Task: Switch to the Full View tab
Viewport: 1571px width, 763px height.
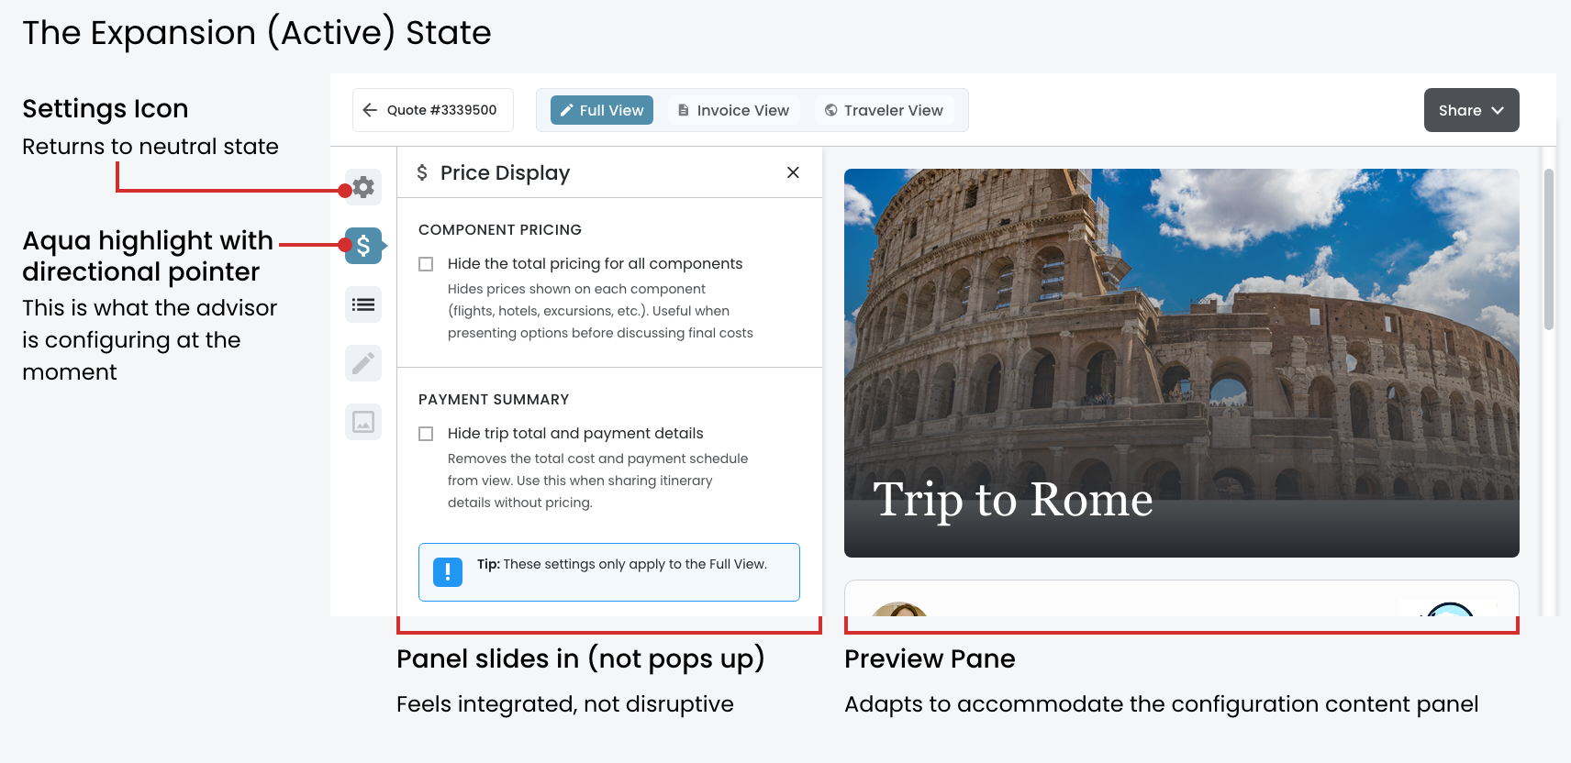Action: point(602,110)
